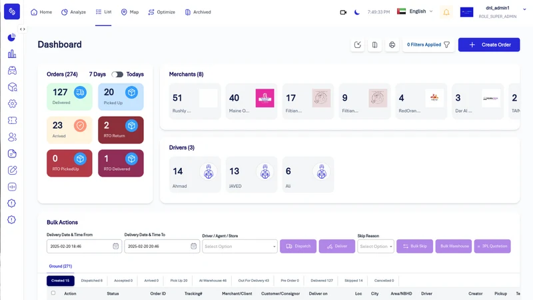The image size is (533, 300).
Task: Select driver JAVED card
Action: click(251, 175)
